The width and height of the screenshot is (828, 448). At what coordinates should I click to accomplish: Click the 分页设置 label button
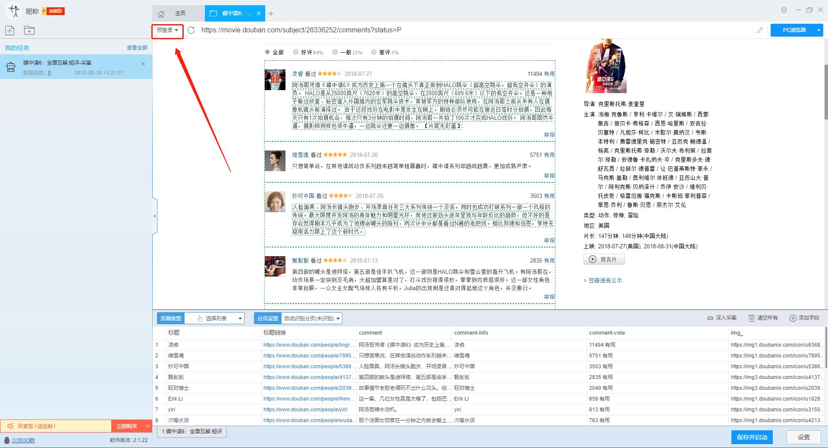(267, 319)
